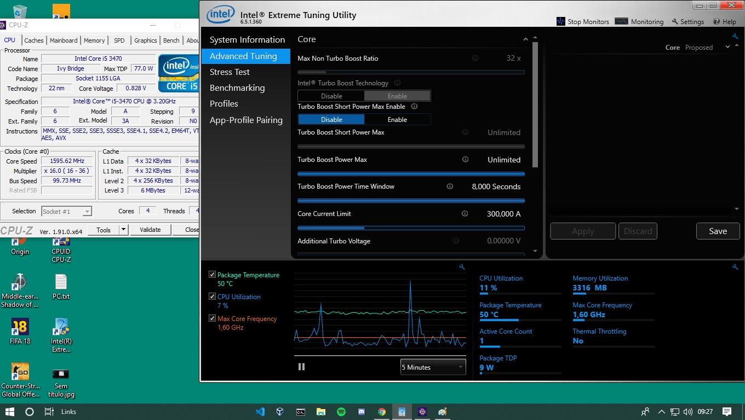The image size is (745, 420).
Task: Select the CPUID CPU-Z desktop shortcut
Action: [x=61, y=250]
